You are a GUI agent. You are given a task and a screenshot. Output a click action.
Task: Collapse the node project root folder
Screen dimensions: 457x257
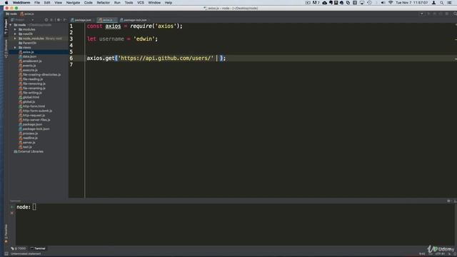pos(11,25)
